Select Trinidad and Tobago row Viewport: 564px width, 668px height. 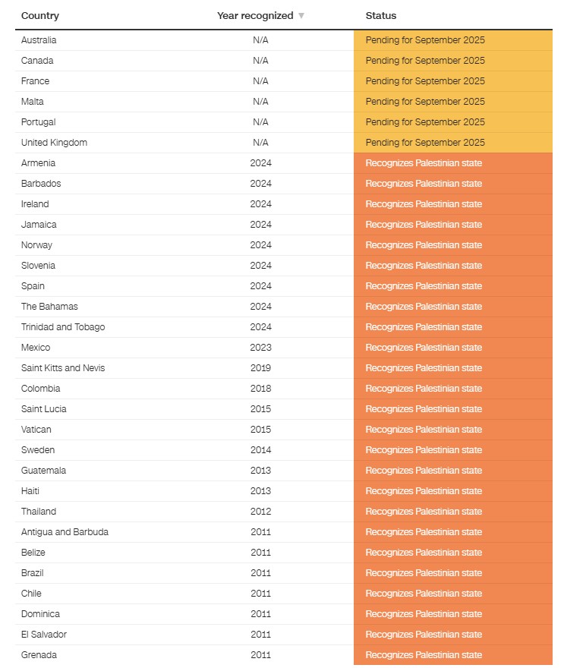(x=63, y=327)
